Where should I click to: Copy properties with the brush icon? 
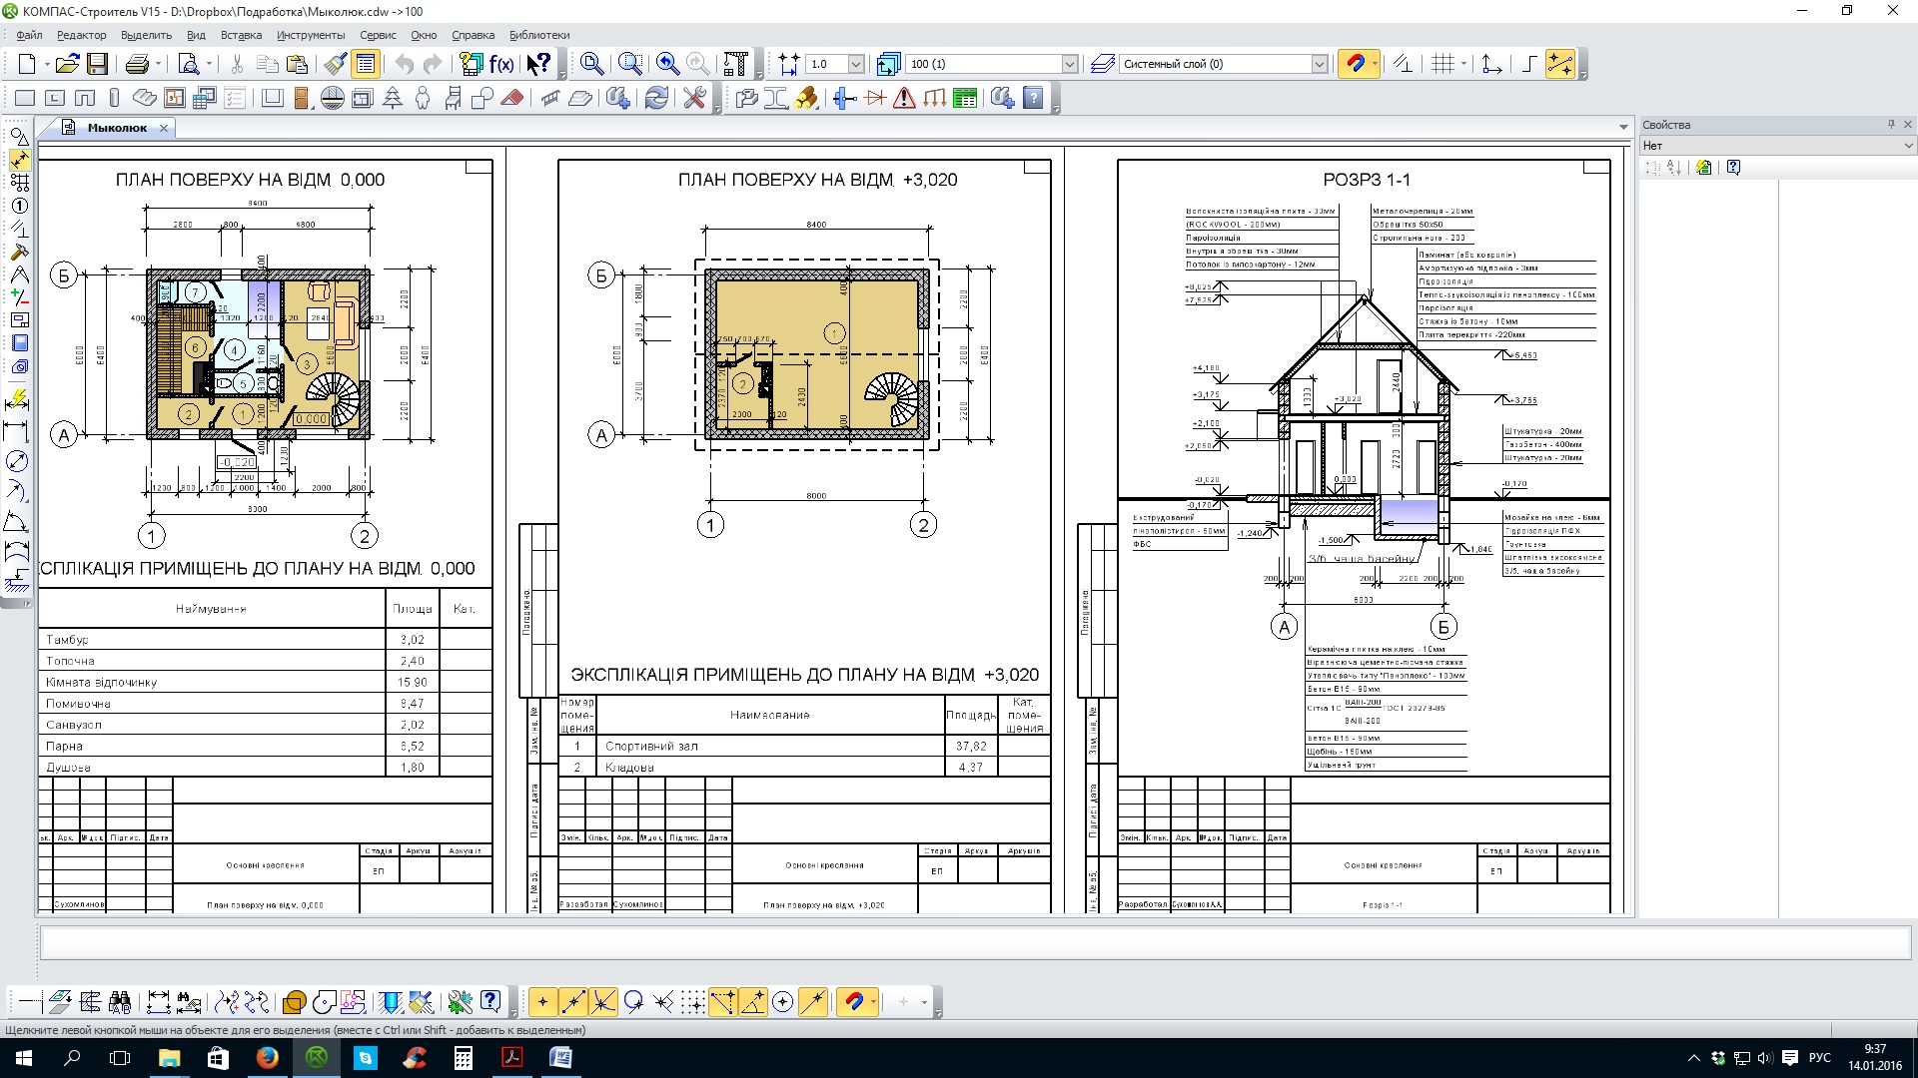(x=335, y=64)
